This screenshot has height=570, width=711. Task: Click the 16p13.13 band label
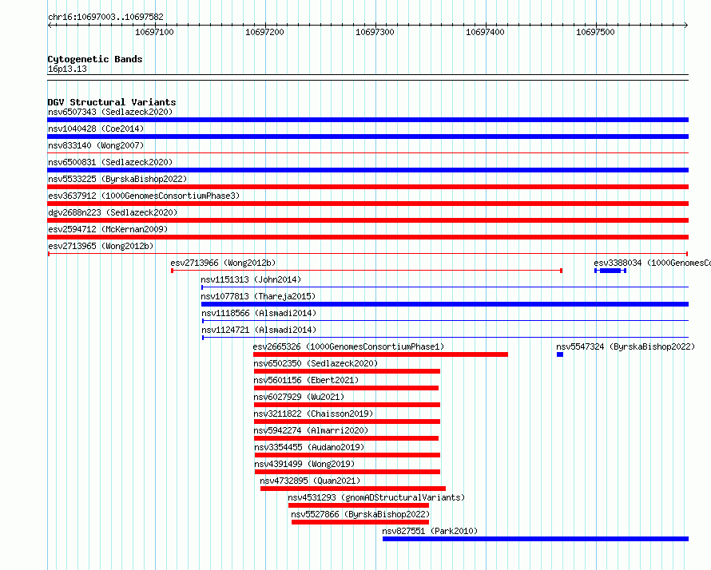point(67,69)
